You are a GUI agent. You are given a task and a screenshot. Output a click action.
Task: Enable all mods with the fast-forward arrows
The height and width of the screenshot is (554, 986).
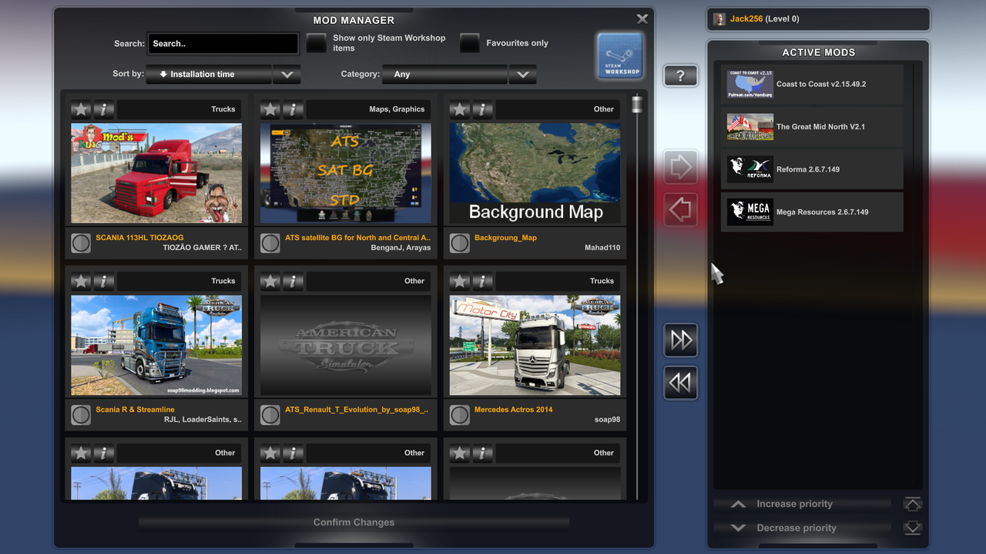680,339
